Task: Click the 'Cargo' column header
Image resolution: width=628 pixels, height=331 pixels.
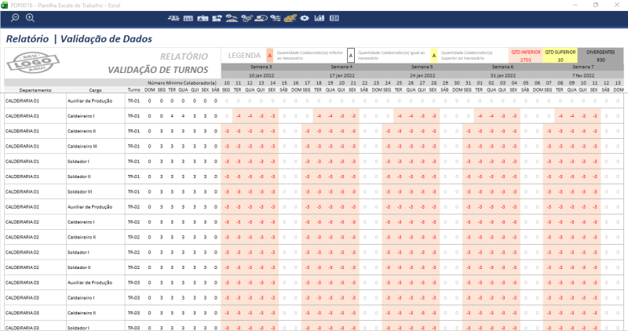Action: click(95, 90)
